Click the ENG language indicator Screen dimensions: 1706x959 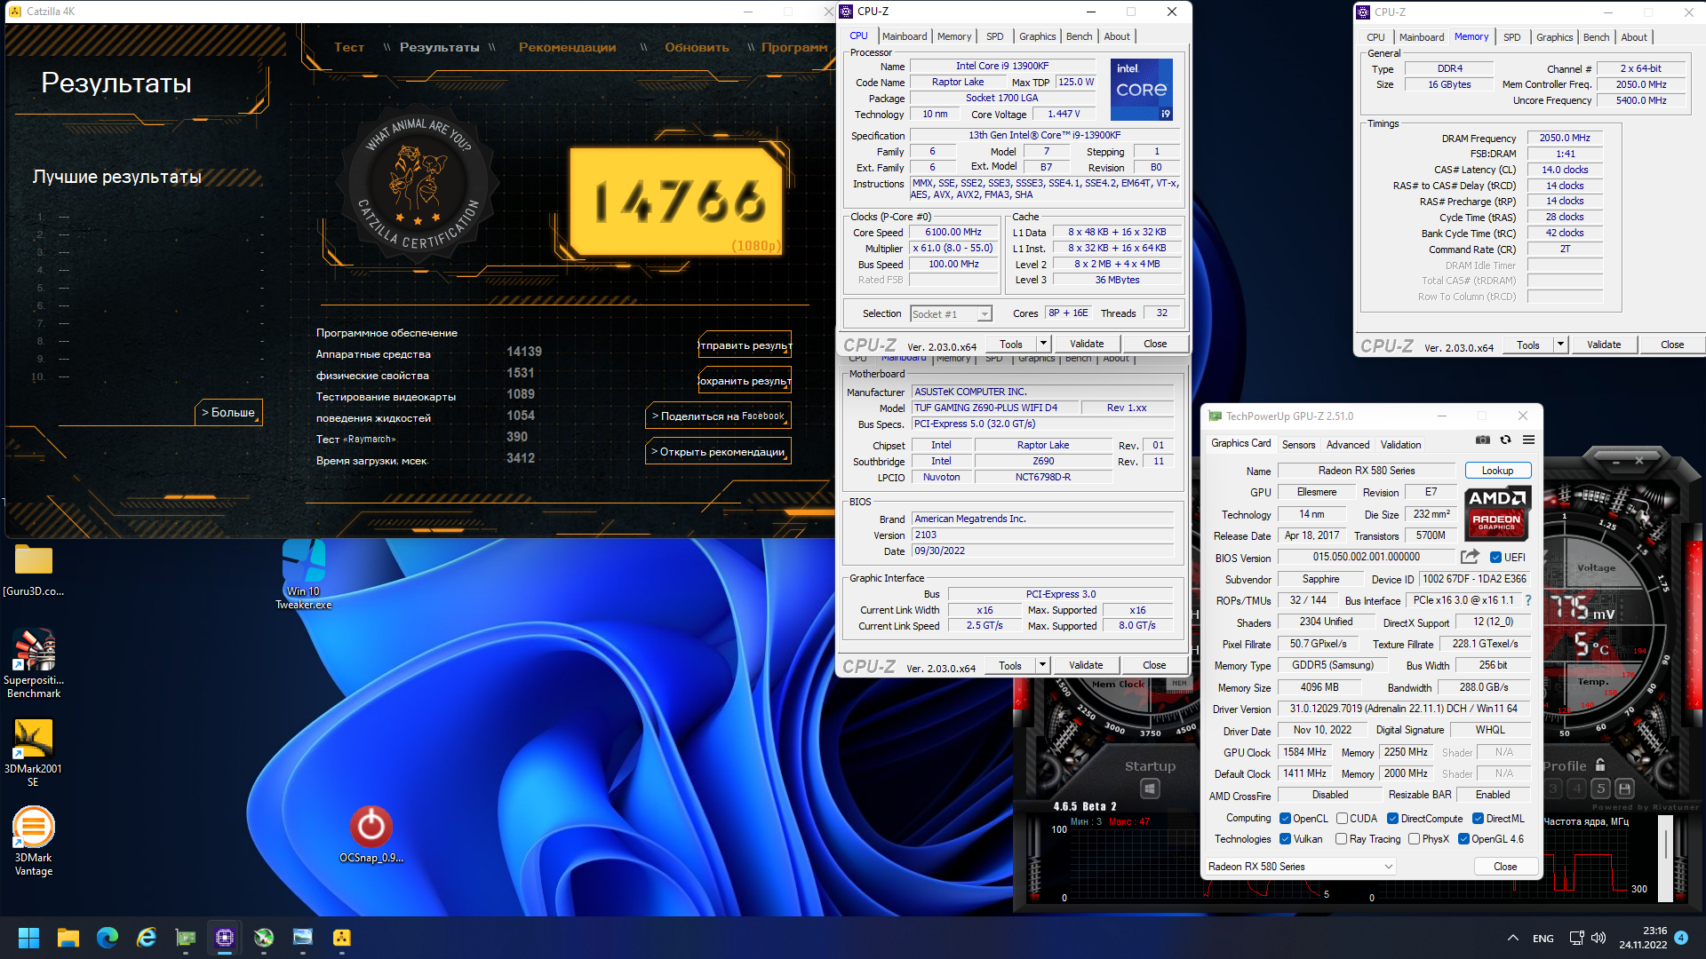[1543, 939]
